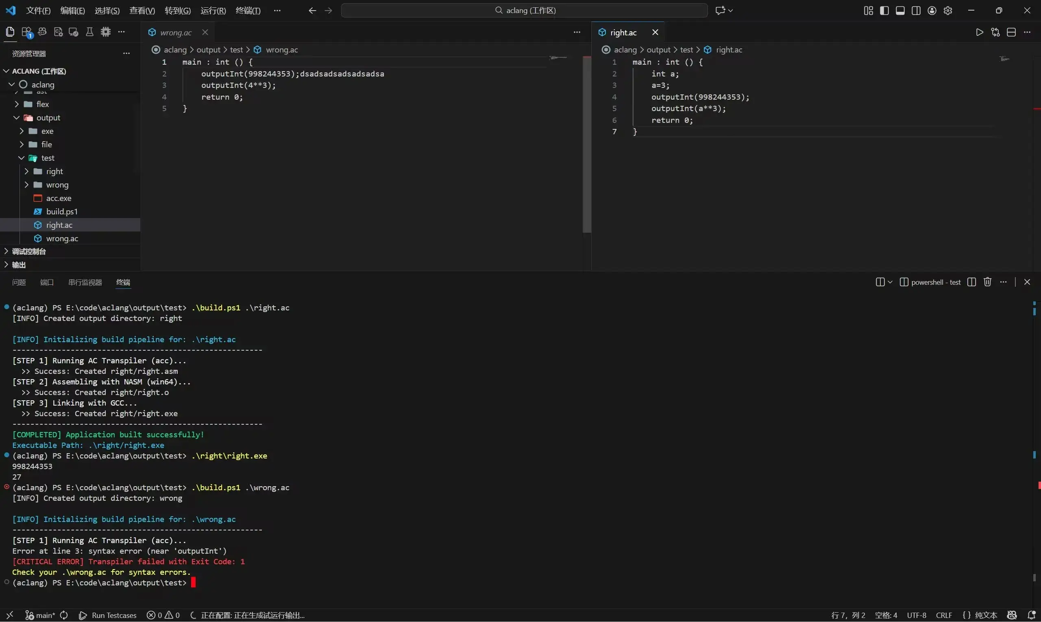Open the Extensions view with badge

[26, 32]
